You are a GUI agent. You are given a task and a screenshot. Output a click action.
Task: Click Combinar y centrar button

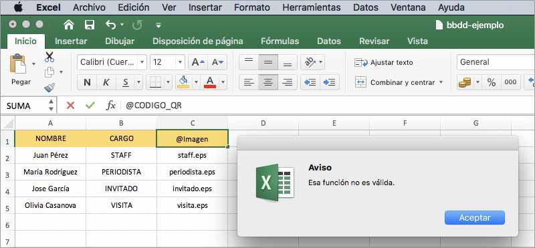coord(395,82)
